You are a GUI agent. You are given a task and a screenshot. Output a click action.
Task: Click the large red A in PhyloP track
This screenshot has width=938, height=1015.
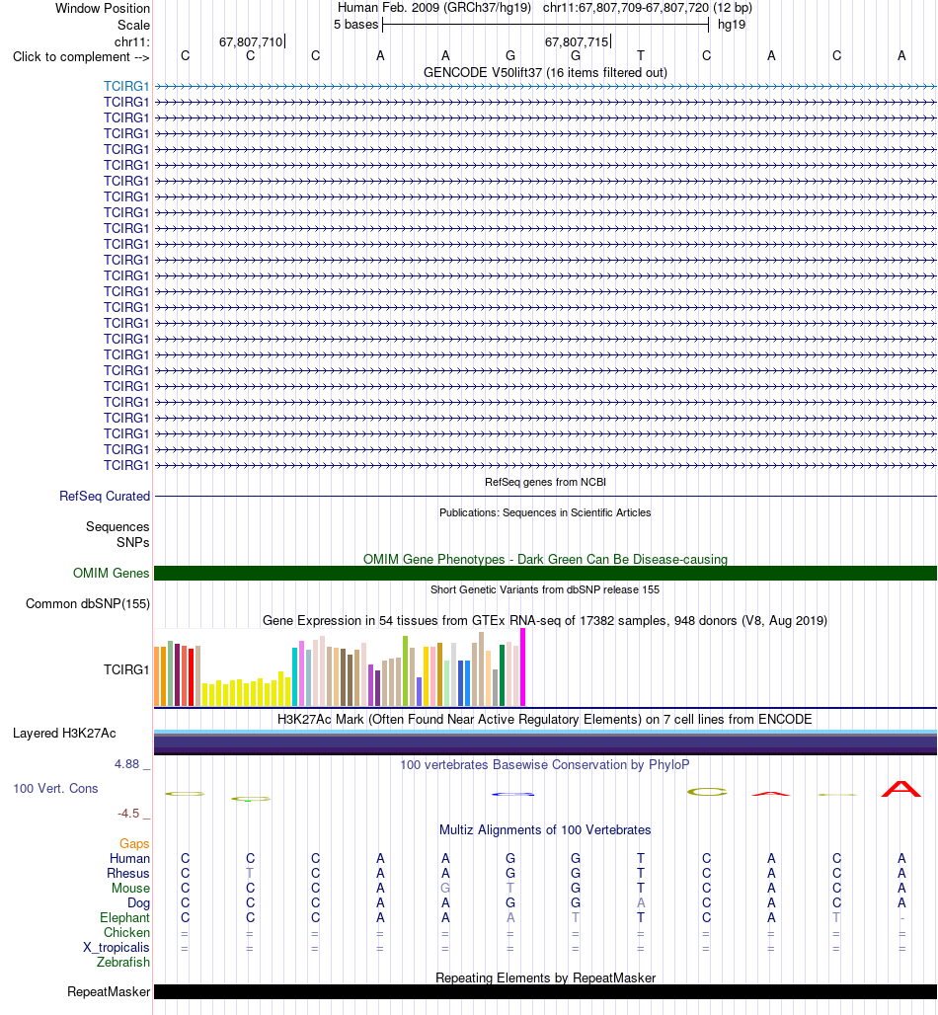pyautogui.click(x=901, y=789)
